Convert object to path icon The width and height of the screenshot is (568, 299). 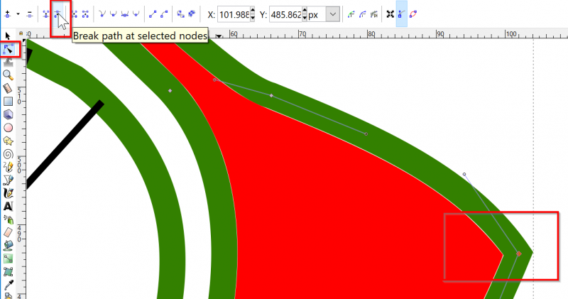[x=181, y=13]
